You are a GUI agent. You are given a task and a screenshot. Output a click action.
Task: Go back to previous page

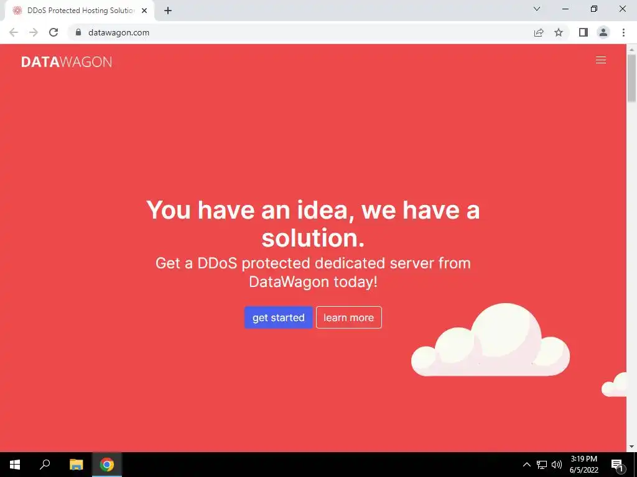point(14,32)
